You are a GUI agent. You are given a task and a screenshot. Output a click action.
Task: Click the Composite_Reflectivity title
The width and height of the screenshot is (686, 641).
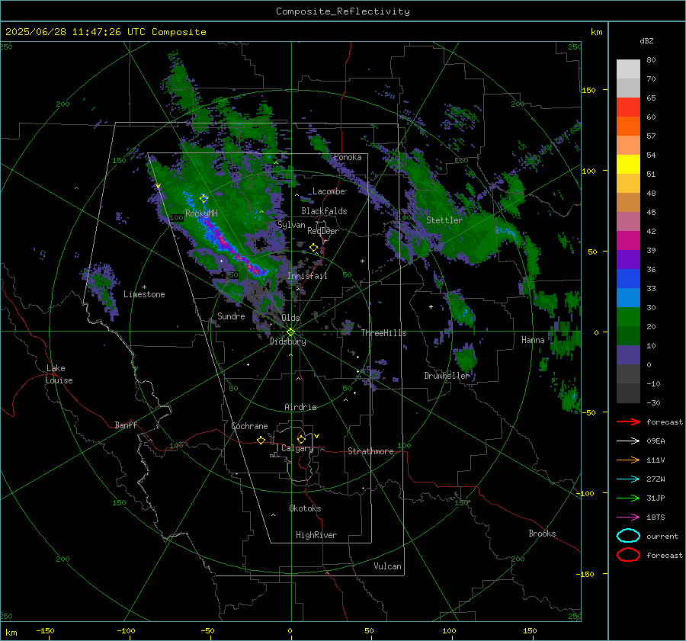pos(343,11)
